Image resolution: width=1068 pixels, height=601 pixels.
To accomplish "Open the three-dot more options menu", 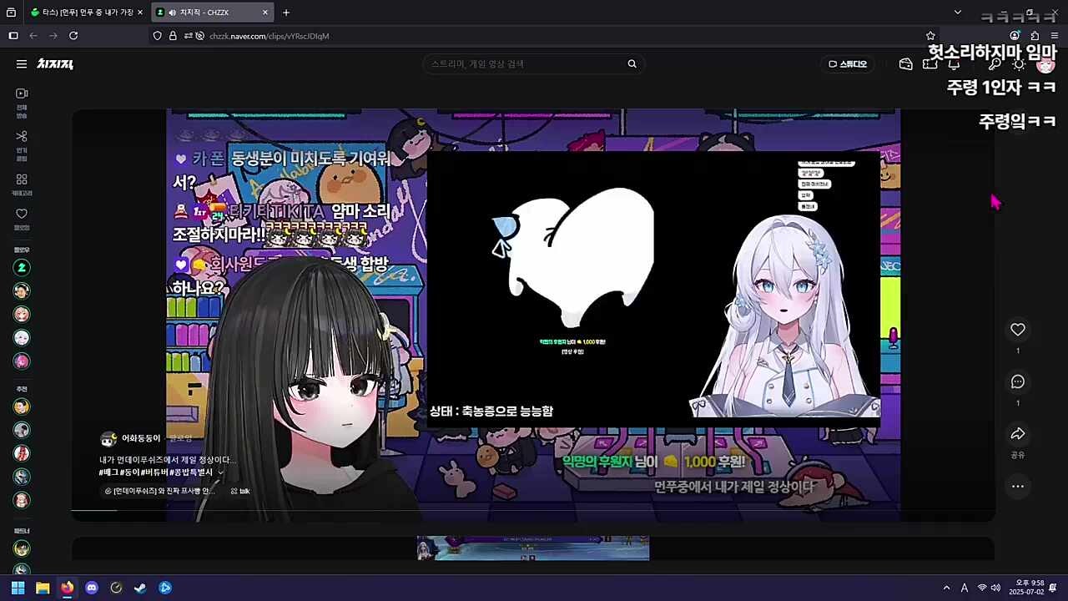I will pos(1017,486).
